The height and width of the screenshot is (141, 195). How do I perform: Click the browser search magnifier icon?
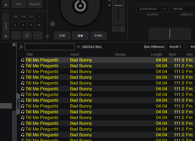[x=21, y=47]
